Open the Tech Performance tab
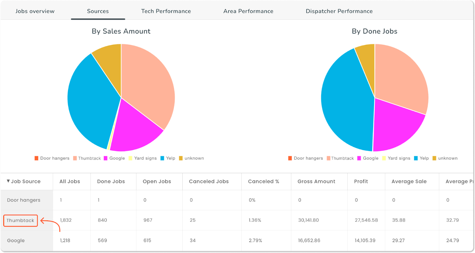 coord(166,11)
